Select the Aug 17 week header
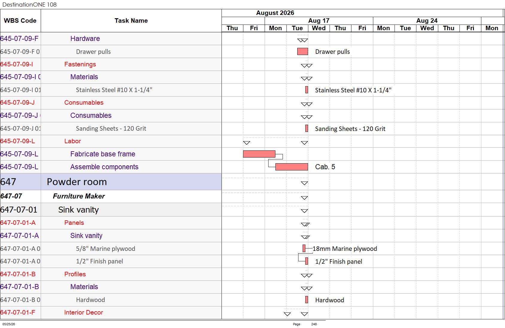Image resolution: width=505 pixels, height=328 pixels. 319,21
